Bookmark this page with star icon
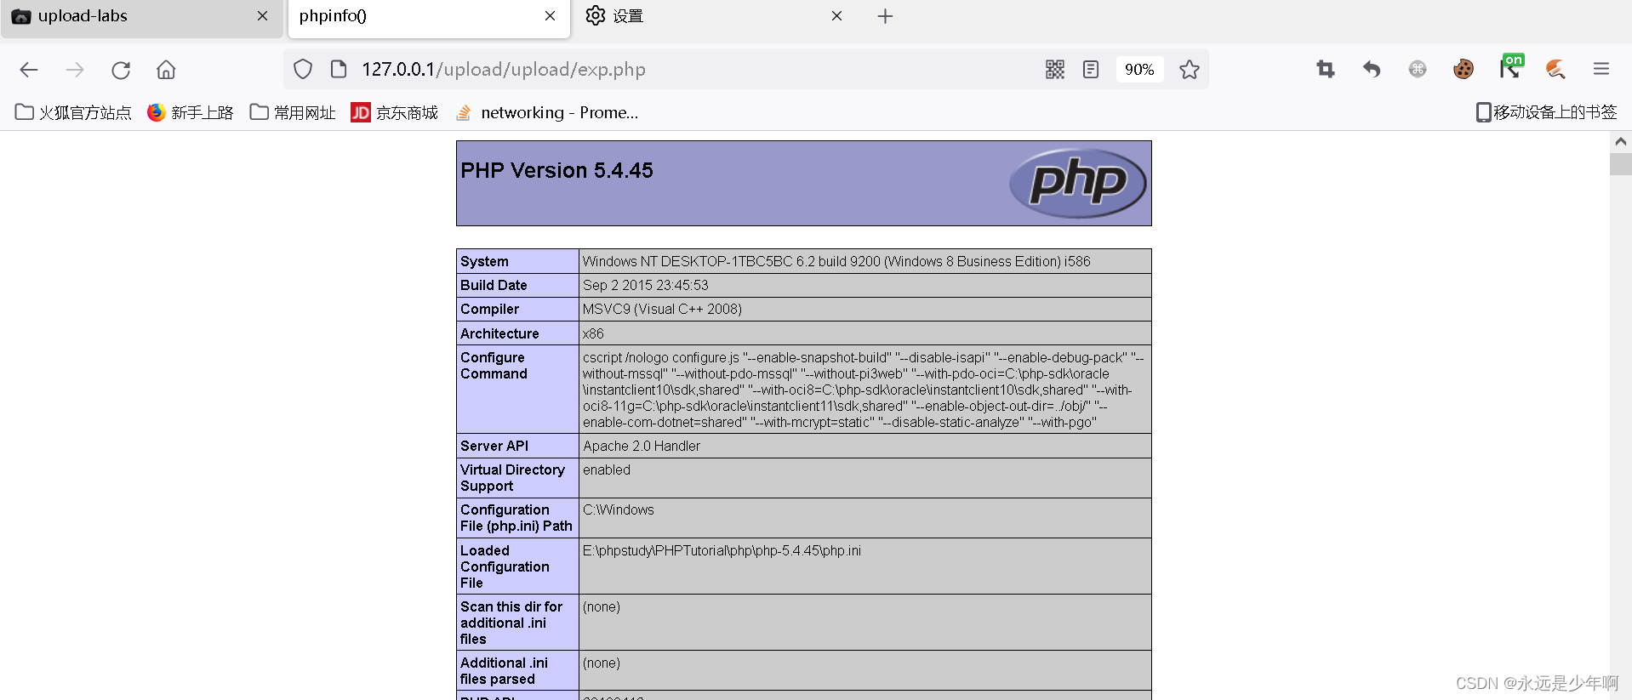This screenshot has height=700, width=1632. [1190, 70]
